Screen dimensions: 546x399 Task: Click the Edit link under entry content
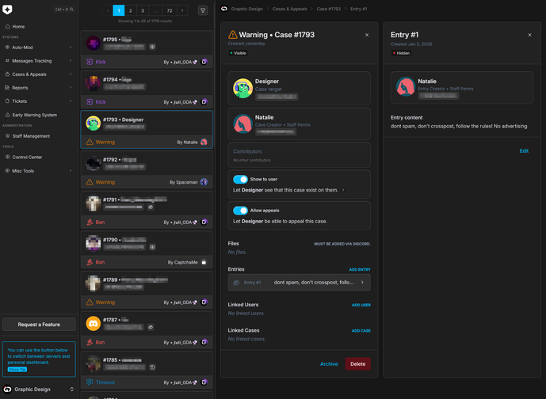[x=524, y=150]
